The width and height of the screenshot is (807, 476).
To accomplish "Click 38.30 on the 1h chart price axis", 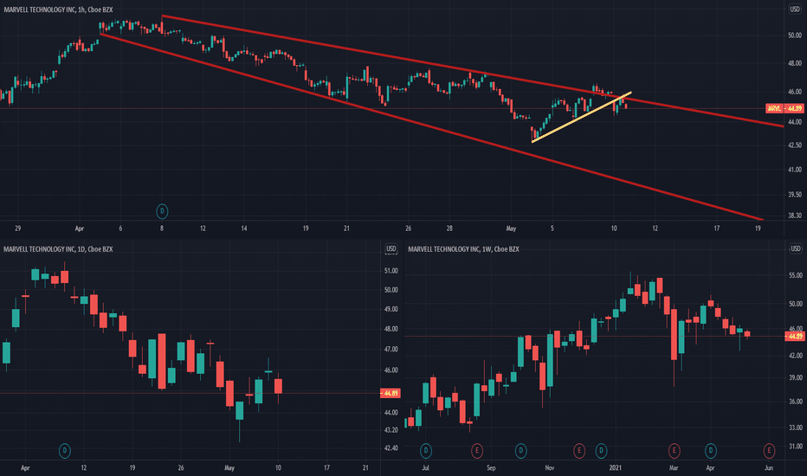I will [795, 215].
